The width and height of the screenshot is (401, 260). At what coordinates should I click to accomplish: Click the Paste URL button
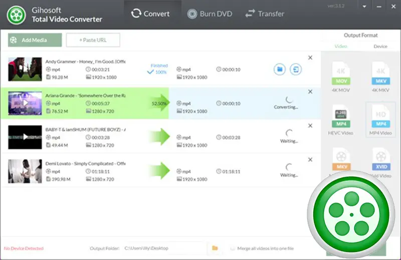[x=93, y=40]
